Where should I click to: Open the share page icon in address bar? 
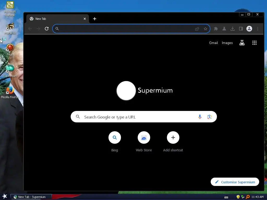tap(197, 29)
